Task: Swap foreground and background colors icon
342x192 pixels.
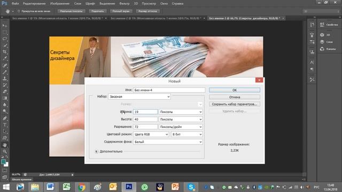Action: pyautogui.click(x=7, y=157)
